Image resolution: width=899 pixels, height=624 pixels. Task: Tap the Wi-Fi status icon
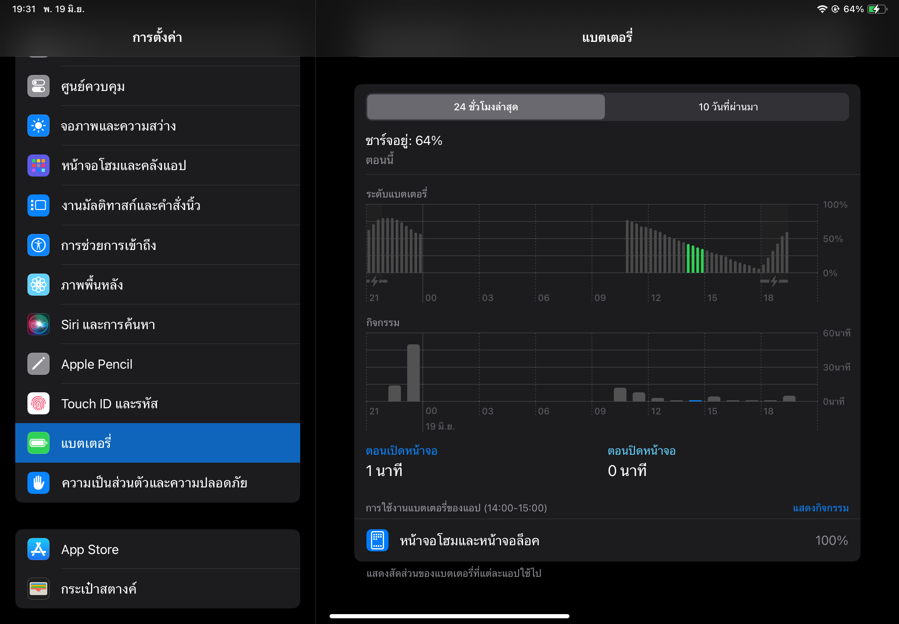822,9
